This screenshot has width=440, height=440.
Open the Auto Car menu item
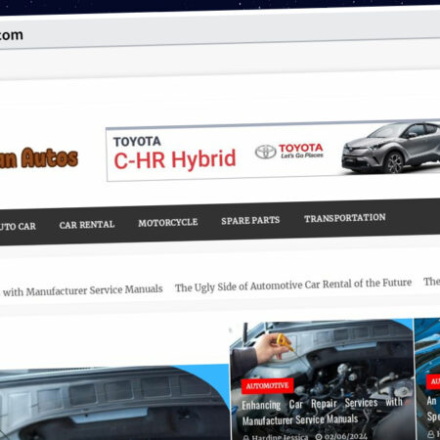(18, 226)
